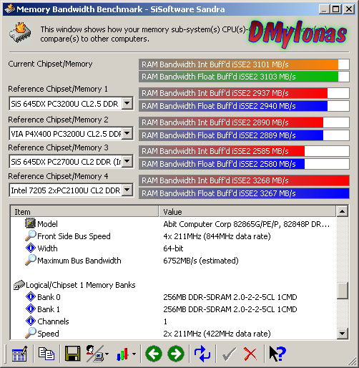This screenshot has width=359, height=368.
Task: Open the bar chart options icon
Action: pos(123,354)
